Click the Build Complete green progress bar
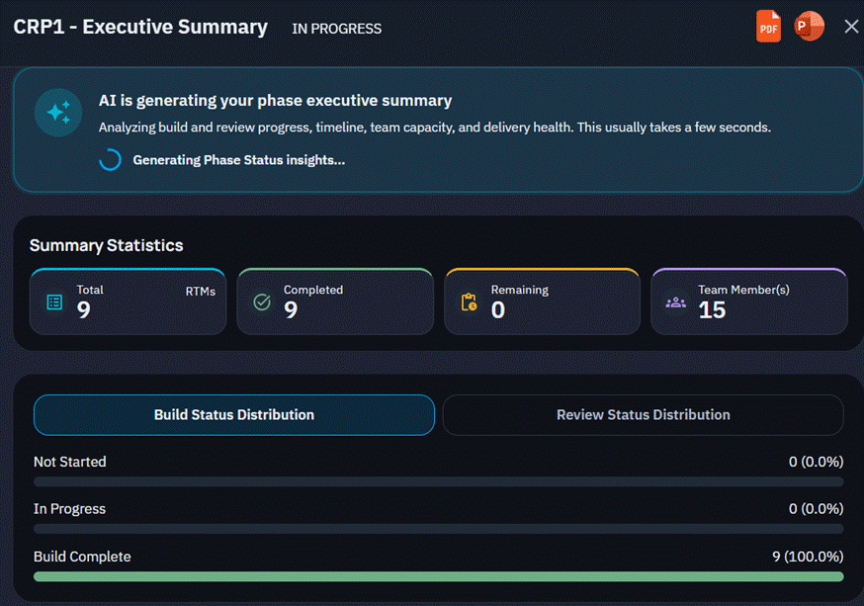 point(439,576)
